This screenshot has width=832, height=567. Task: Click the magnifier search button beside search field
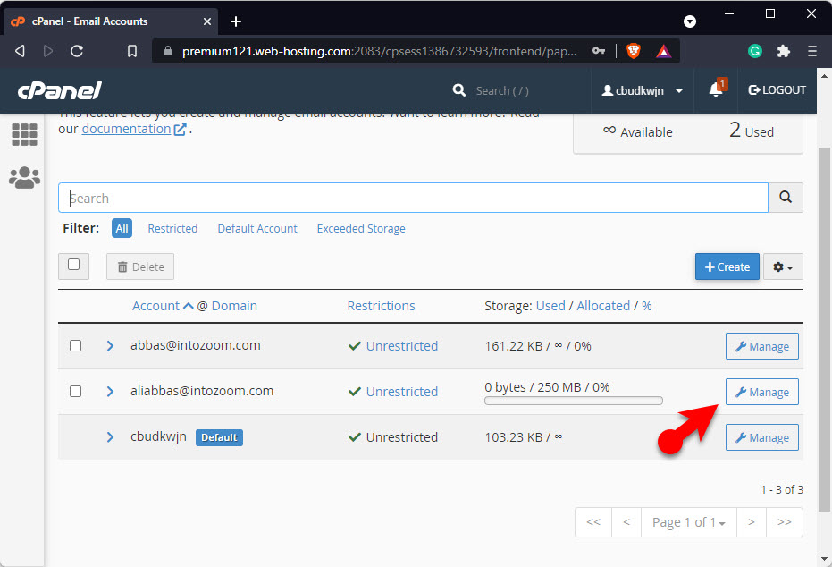(786, 198)
